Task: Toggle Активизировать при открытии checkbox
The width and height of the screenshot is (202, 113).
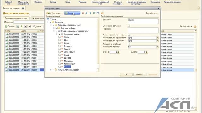Action: click(129, 35)
